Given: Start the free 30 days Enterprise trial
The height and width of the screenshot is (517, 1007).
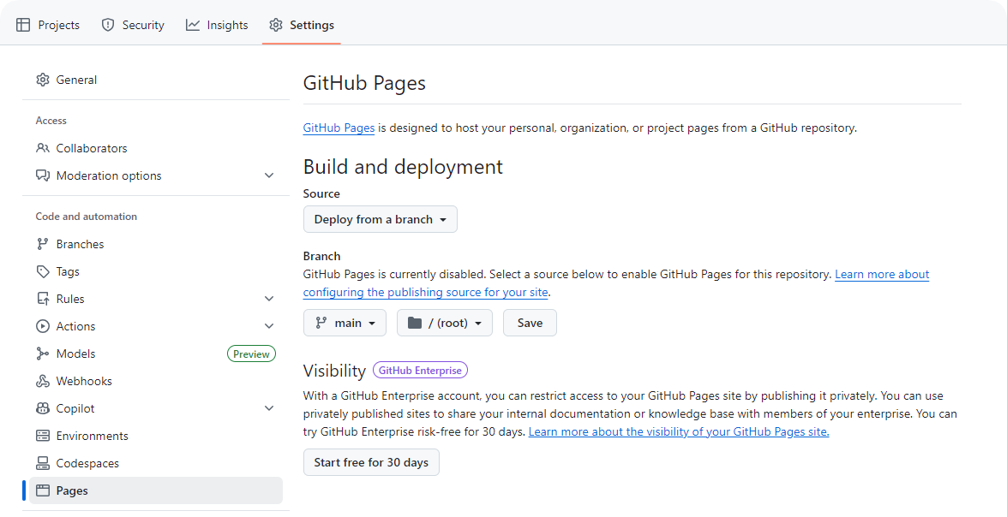Looking at the screenshot, I should (371, 462).
